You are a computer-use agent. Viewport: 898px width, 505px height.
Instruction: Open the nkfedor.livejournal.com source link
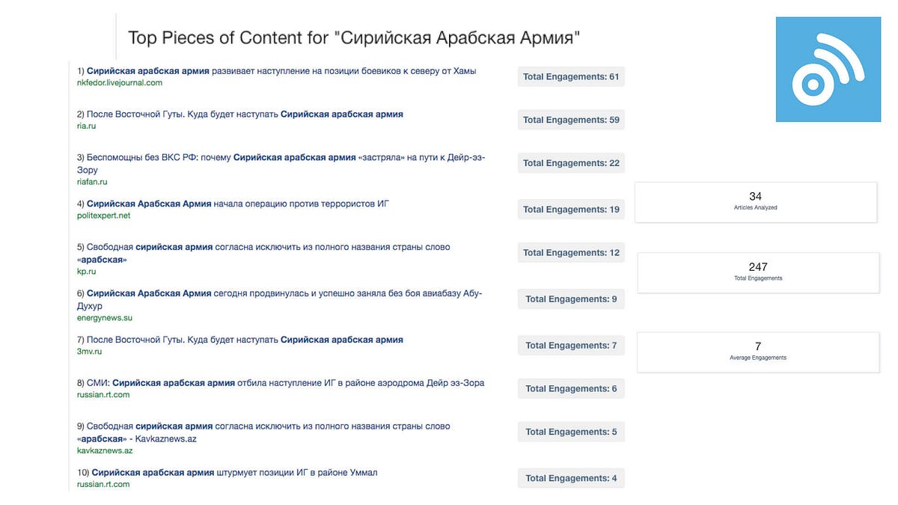(x=120, y=83)
